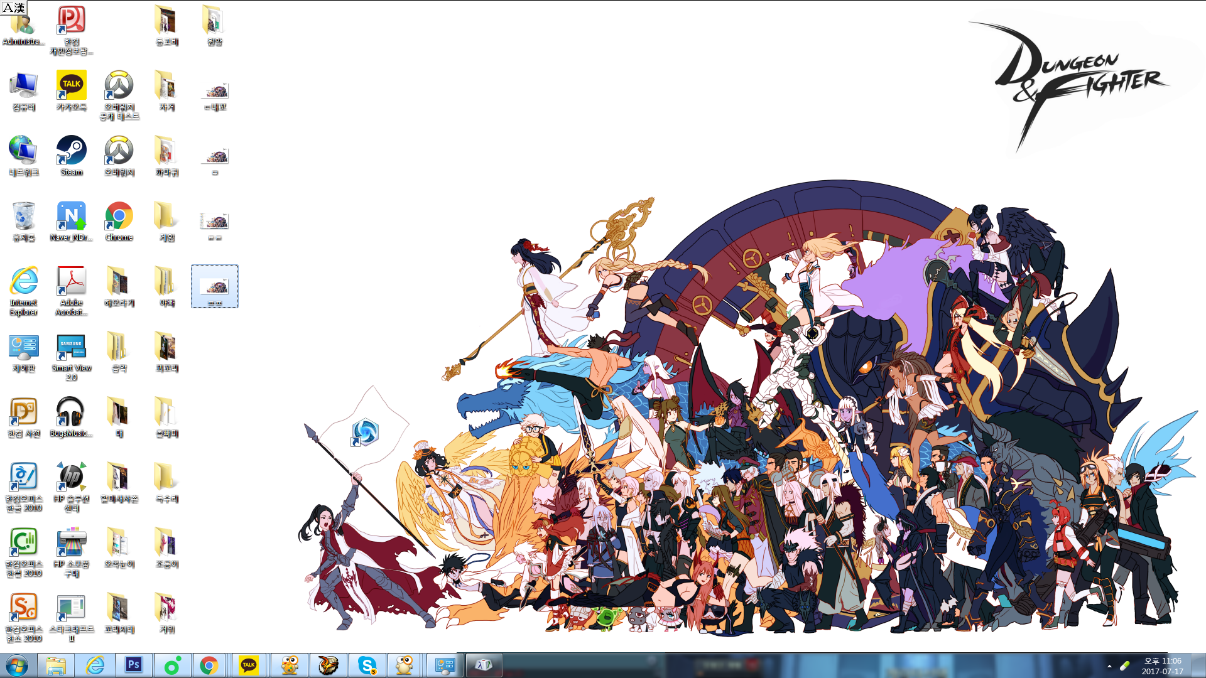Open Windows Explorer folder on taskbar

(x=56, y=665)
